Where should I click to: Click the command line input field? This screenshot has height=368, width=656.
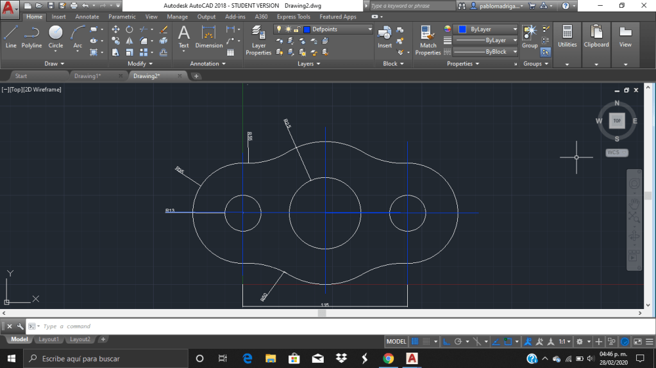(x=192, y=326)
